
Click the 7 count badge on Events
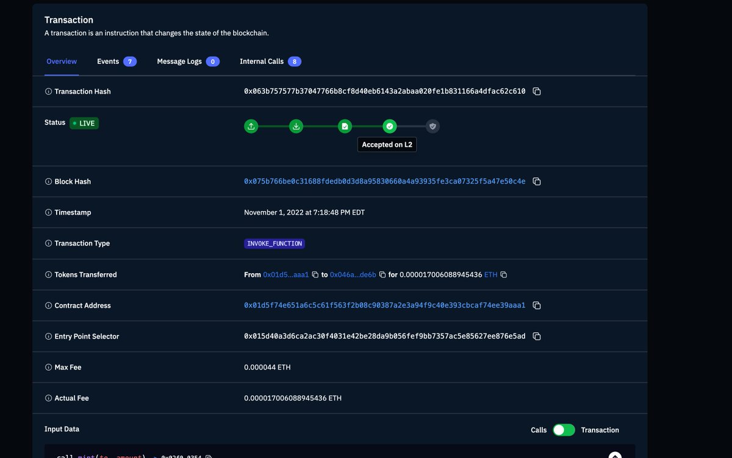[130, 62]
